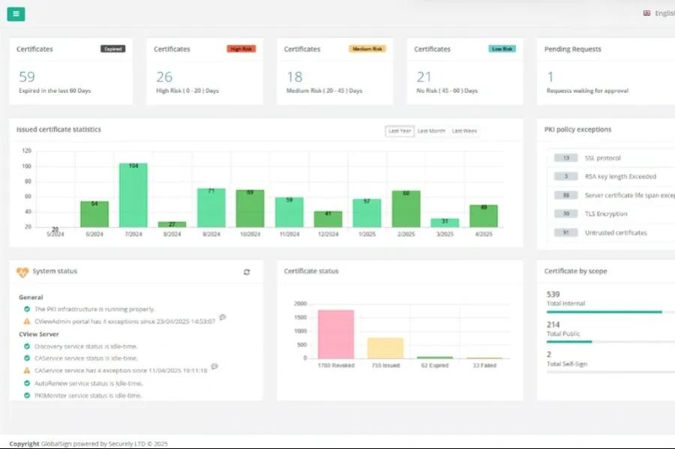Image resolution: width=675 pixels, height=449 pixels.
Task: Click warning icon beside CAService exception message
Action: coord(27,370)
